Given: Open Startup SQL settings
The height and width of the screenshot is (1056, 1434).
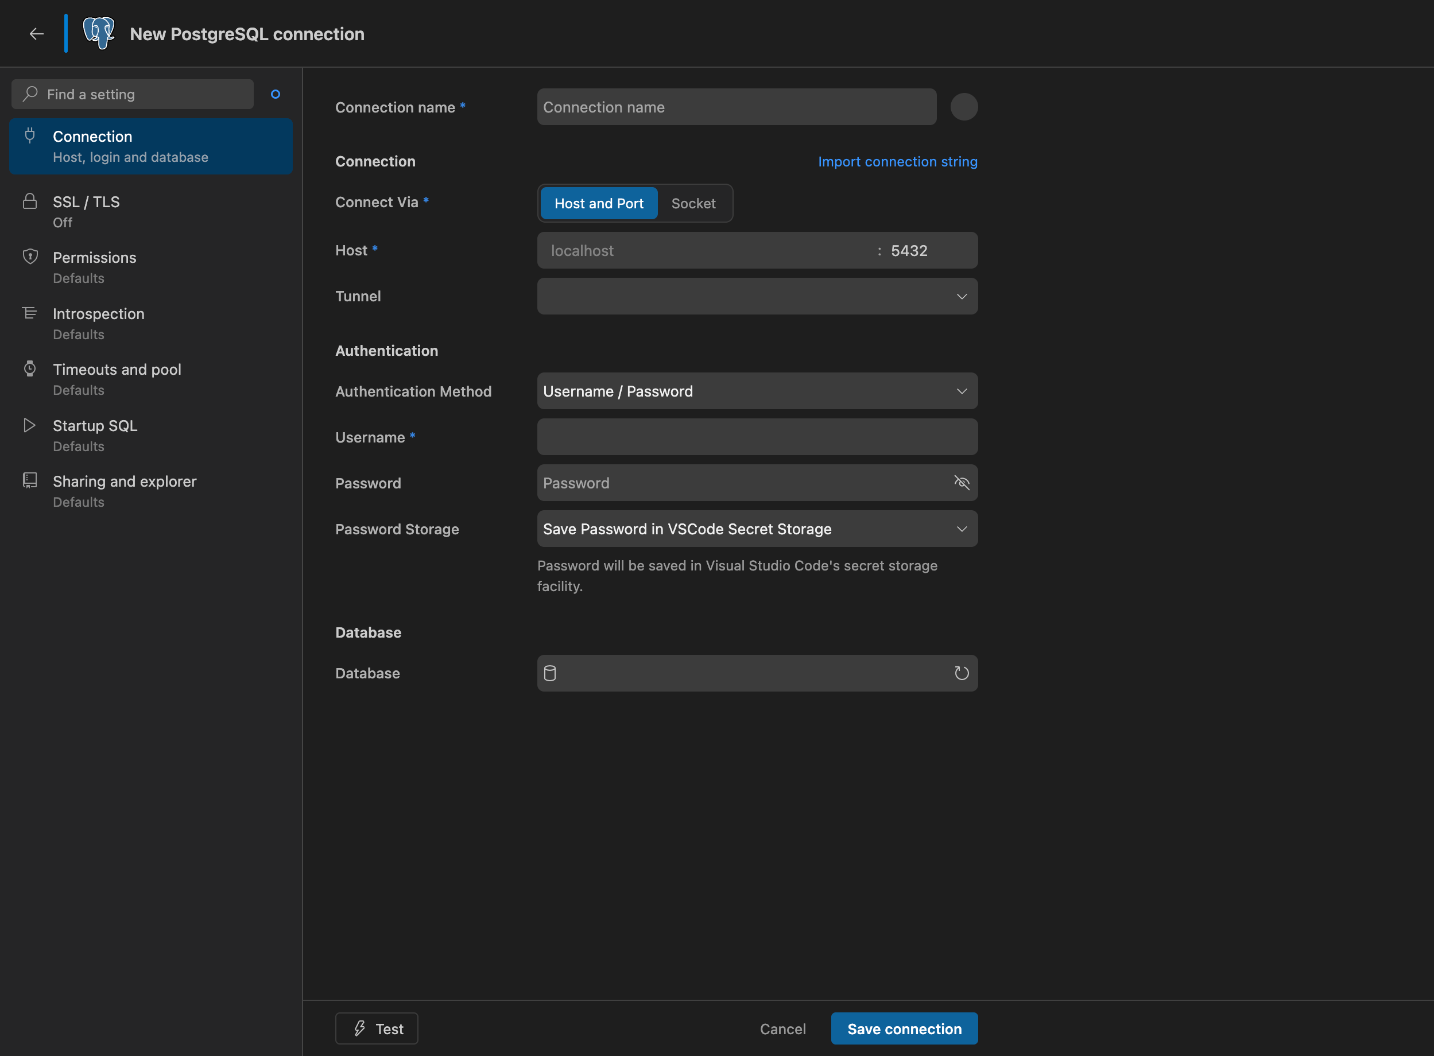Looking at the screenshot, I should 151,435.
